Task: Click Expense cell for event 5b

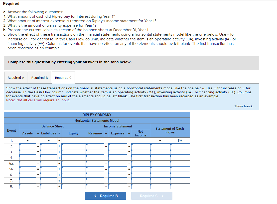Action: [118, 169]
